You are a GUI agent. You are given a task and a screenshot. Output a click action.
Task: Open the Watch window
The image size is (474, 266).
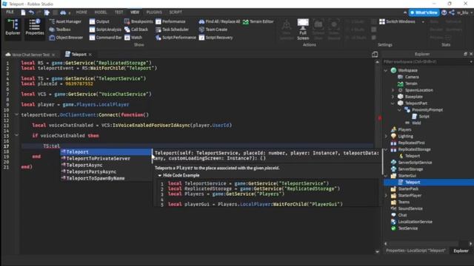tap(133, 38)
